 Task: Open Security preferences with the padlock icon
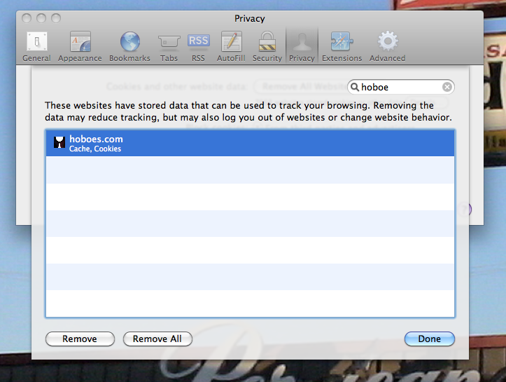click(x=267, y=46)
